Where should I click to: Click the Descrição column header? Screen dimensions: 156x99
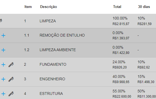(x=49, y=7)
